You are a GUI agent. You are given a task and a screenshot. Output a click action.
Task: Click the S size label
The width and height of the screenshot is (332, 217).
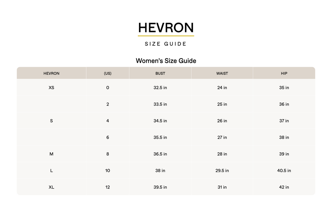pyautogui.click(x=51, y=121)
